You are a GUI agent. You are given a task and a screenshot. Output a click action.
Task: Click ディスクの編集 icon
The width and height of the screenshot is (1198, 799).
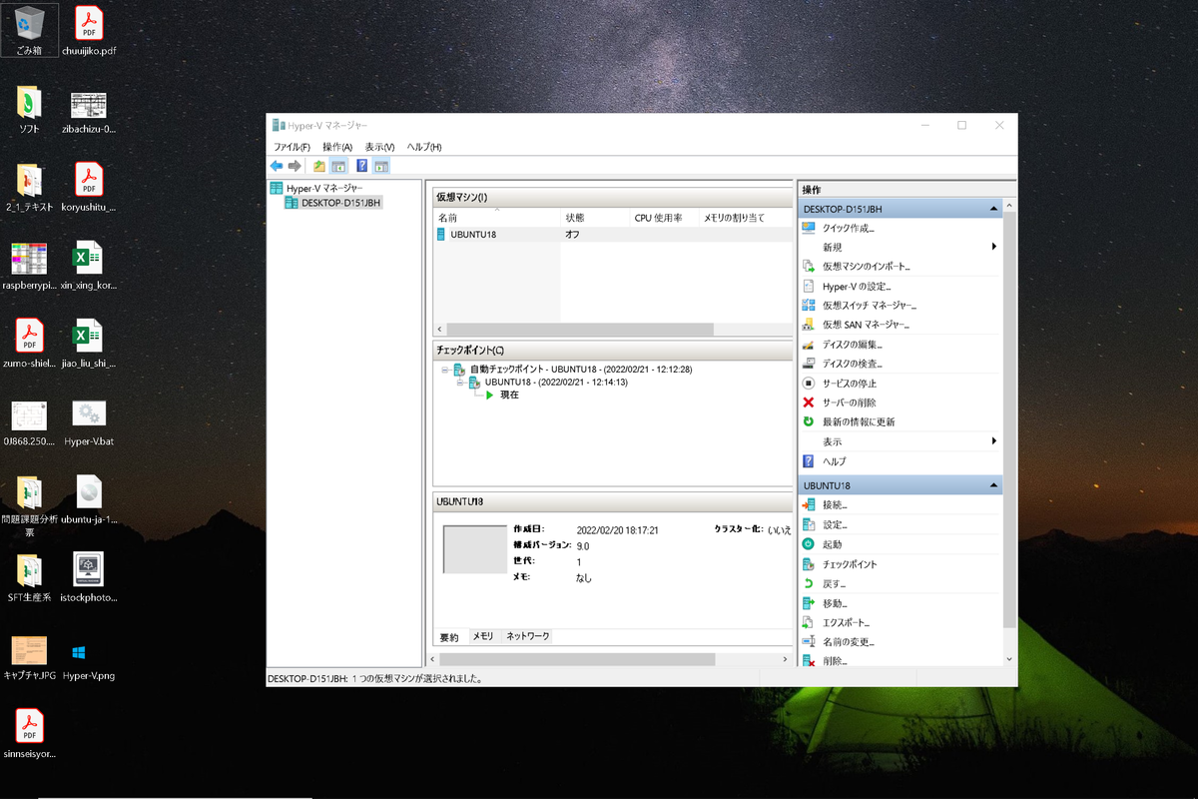pos(809,344)
